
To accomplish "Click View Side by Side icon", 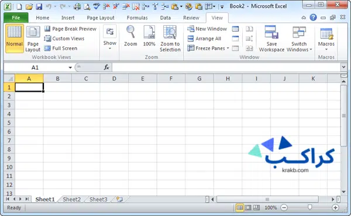I will click(249, 29).
